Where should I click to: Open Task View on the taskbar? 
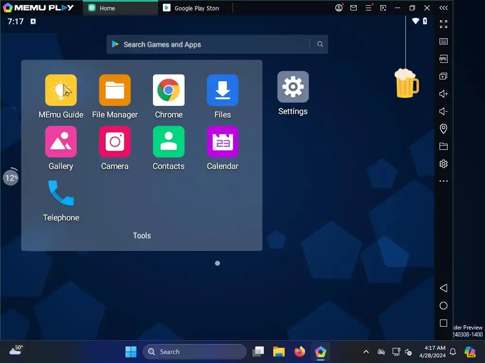258,352
